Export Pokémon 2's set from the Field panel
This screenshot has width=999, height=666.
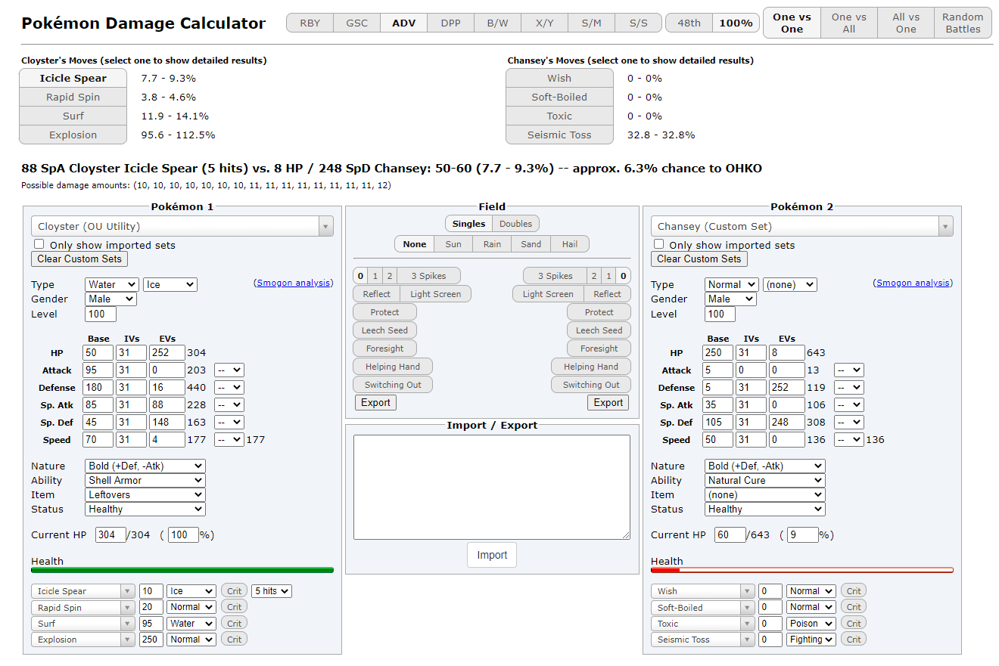pyautogui.click(x=608, y=403)
